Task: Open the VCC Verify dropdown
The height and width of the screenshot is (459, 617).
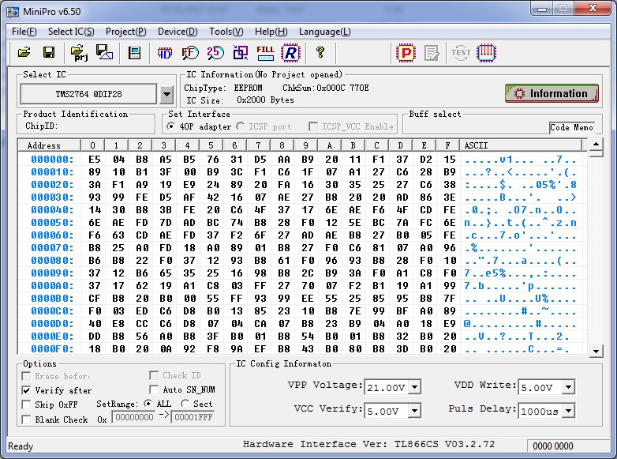Action: [x=414, y=411]
